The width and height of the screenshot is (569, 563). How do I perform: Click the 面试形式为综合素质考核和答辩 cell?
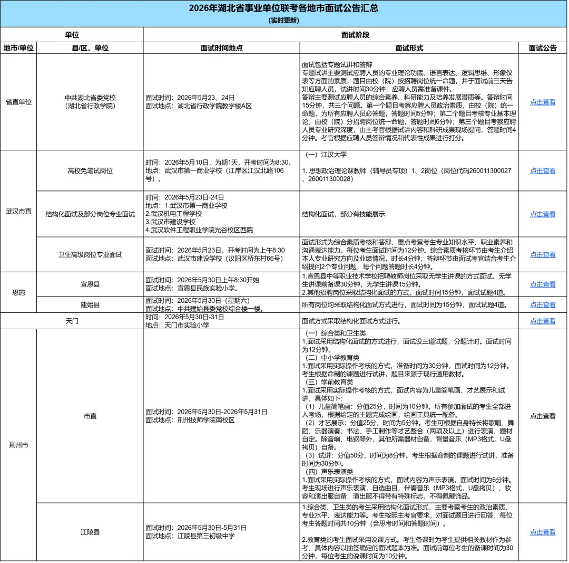(x=409, y=254)
